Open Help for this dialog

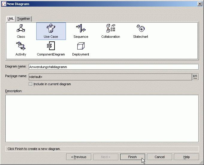tap(186, 157)
